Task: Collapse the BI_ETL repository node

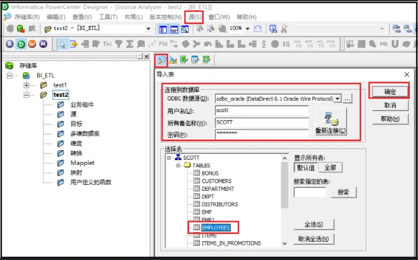Action: tap(9, 76)
